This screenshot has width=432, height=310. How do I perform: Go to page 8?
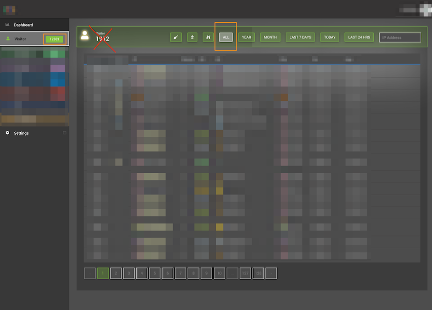click(x=193, y=274)
